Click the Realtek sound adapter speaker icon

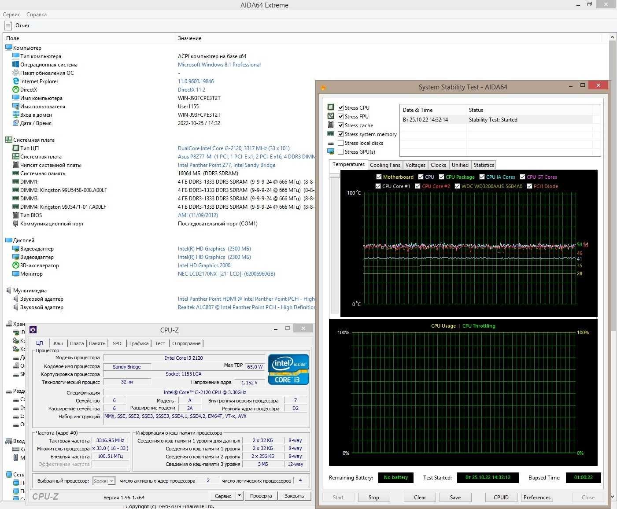pos(16,307)
